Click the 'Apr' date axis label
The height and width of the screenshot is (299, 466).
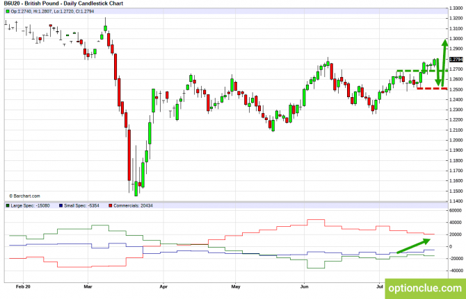163,287
